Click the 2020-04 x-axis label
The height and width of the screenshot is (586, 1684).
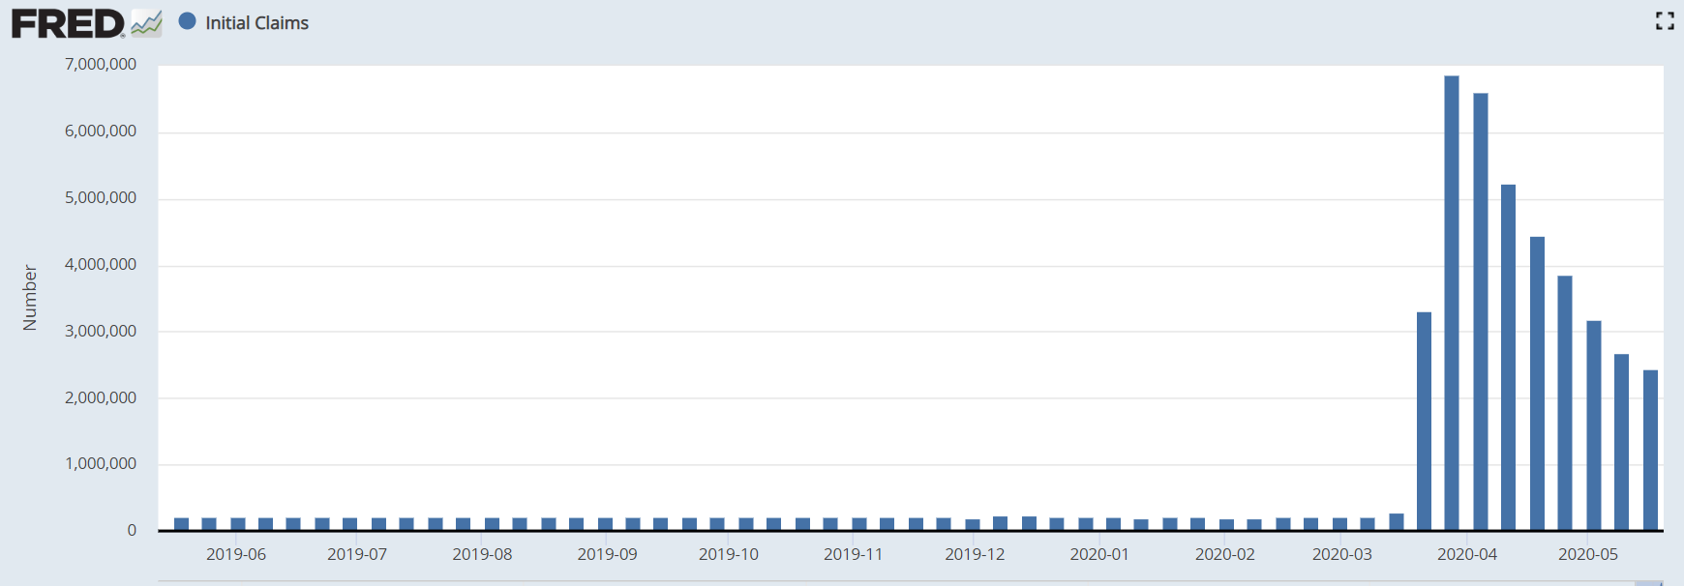1467,554
